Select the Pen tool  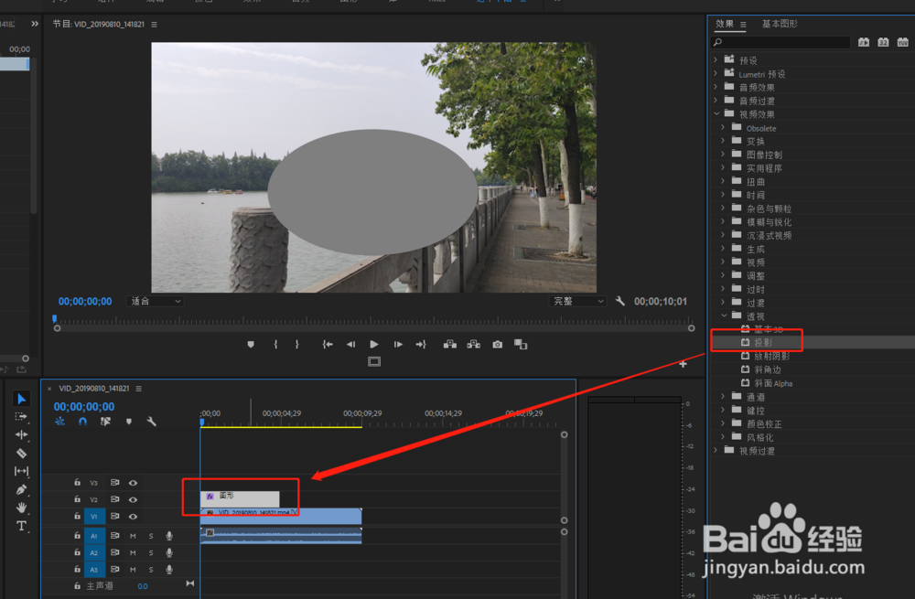click(22, 489)
